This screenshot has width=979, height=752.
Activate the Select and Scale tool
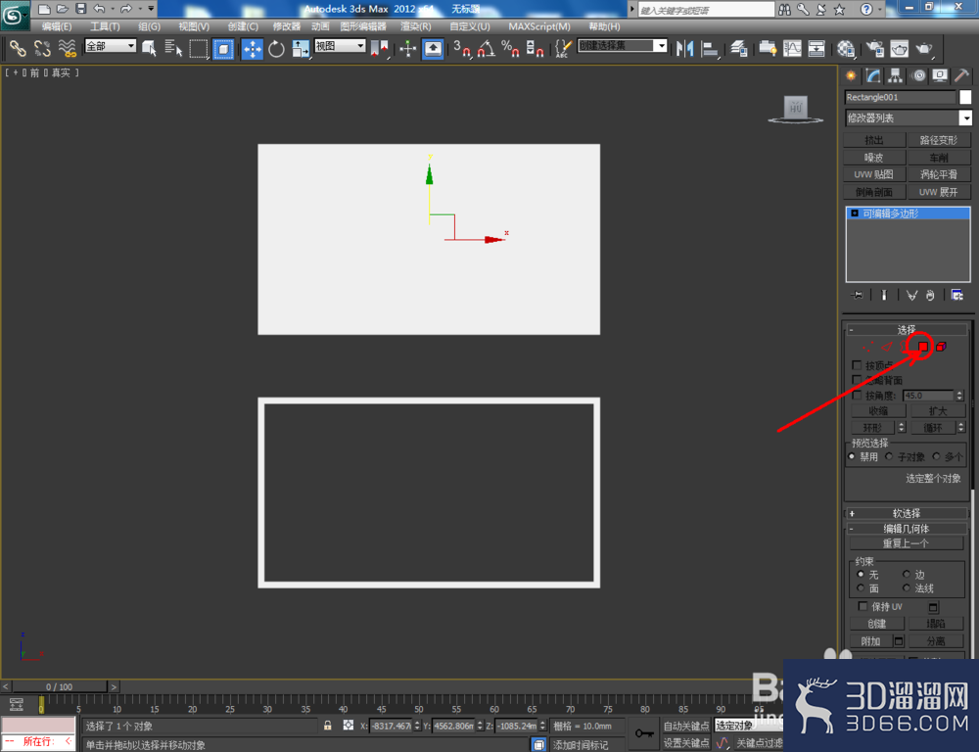(x=301, y=49)
